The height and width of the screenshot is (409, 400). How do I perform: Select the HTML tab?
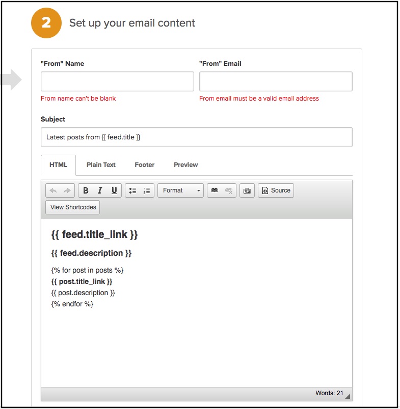coord(58,165)
